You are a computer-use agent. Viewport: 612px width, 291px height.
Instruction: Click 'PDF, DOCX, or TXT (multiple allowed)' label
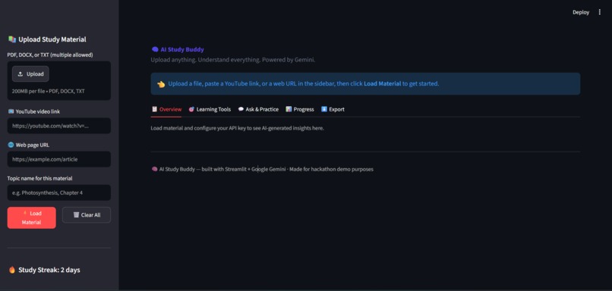click(x=50, y=55)
